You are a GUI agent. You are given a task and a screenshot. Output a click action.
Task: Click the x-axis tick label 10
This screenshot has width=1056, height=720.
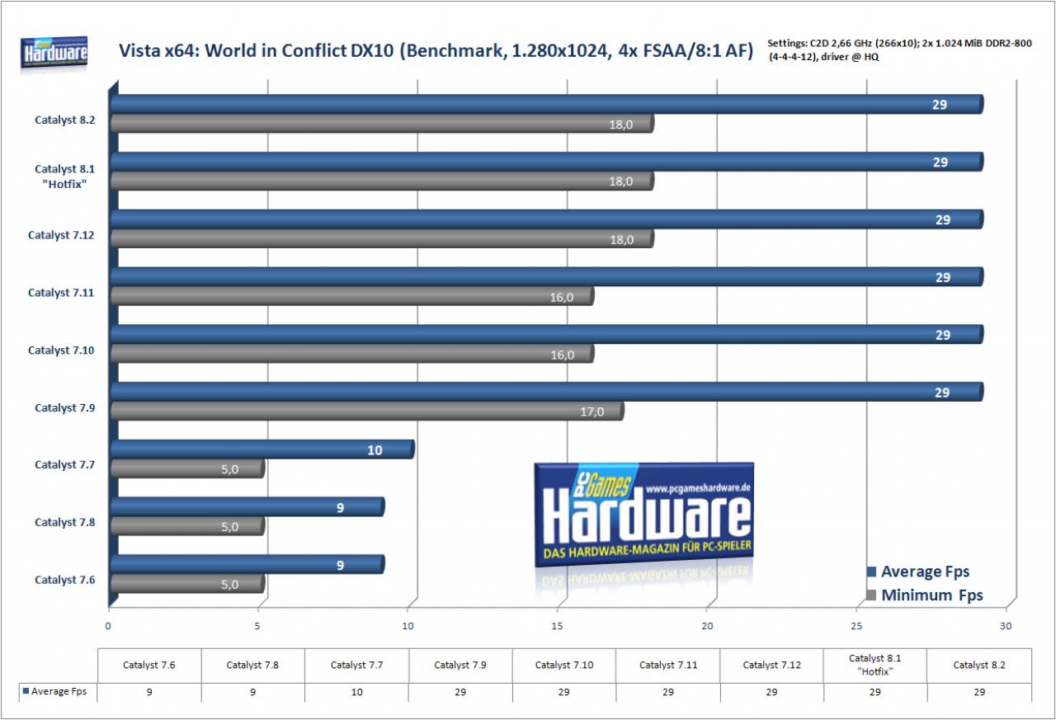coord(408,626)
